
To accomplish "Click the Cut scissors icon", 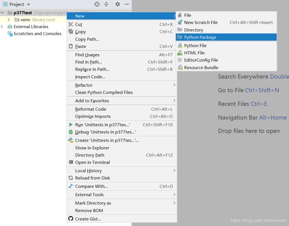I will point(71,25).
